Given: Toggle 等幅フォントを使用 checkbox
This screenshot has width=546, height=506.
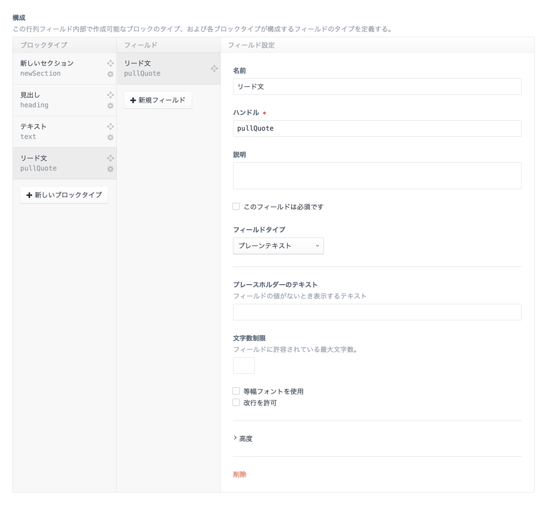Looking at the screenshot, I should pyautogui.click(x=236, y=391).
